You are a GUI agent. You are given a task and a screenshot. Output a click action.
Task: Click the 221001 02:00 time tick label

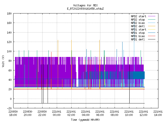[71, 113]
